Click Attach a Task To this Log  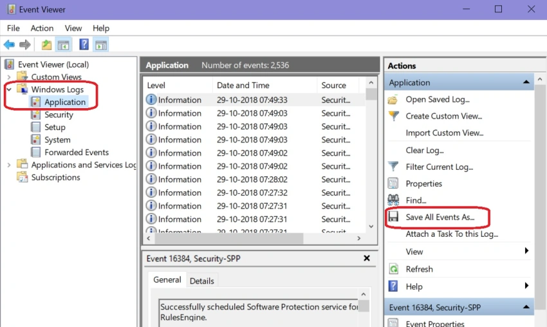click(452, 234)
